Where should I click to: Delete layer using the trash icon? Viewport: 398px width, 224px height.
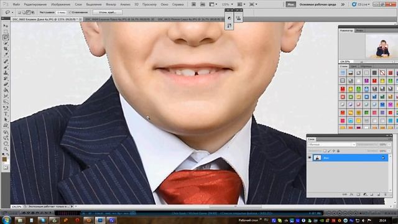coord(385,195)
